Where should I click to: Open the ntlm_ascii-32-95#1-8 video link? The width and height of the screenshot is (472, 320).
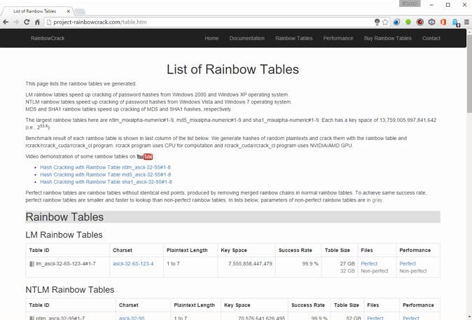pyautogui.click(x=105, y=167)
